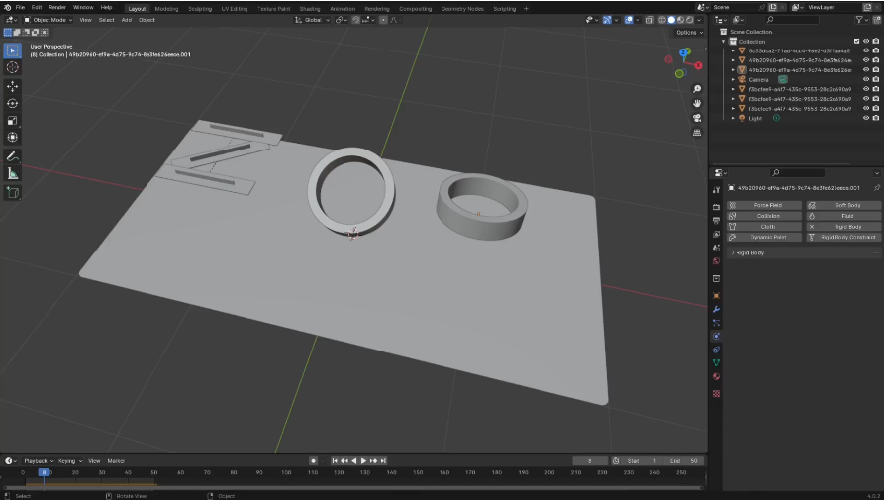Viewport: 884px width, 501px height.
Task: Hide the Collection in viewport
Action: point(866,42)
